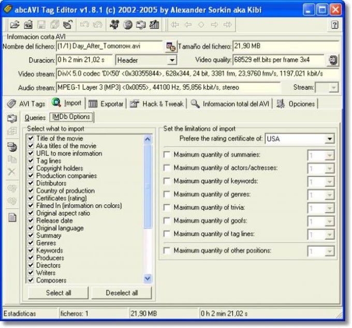Image resolution: width=352 pixels, height=328 pixels.
Task: Open trivia quantity dropdown
Action: point(329,208)
